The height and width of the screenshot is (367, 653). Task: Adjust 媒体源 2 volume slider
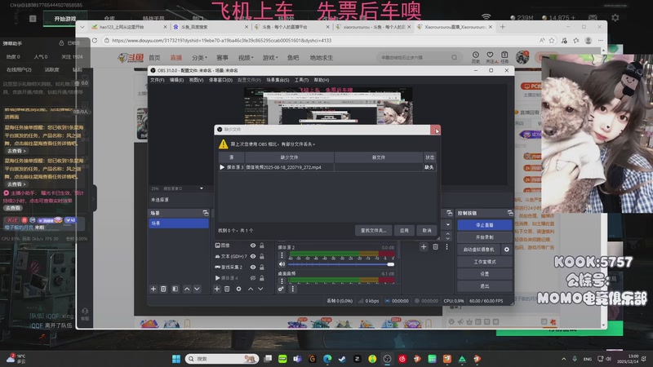341,264
